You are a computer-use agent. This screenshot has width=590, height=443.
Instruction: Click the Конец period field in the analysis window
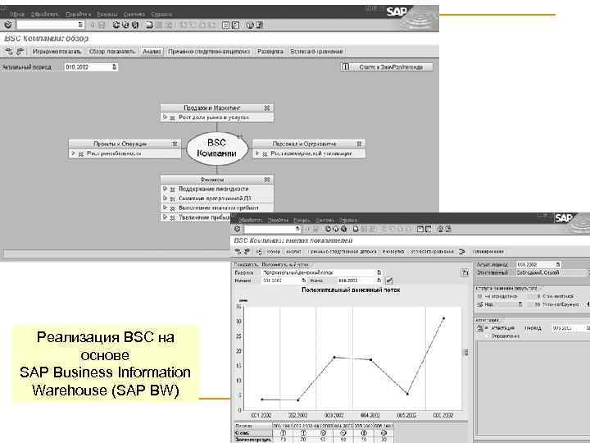(x=359, y=281)
